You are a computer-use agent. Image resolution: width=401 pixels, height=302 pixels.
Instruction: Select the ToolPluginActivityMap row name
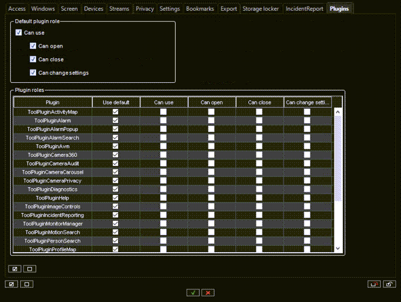pos(53,112)
